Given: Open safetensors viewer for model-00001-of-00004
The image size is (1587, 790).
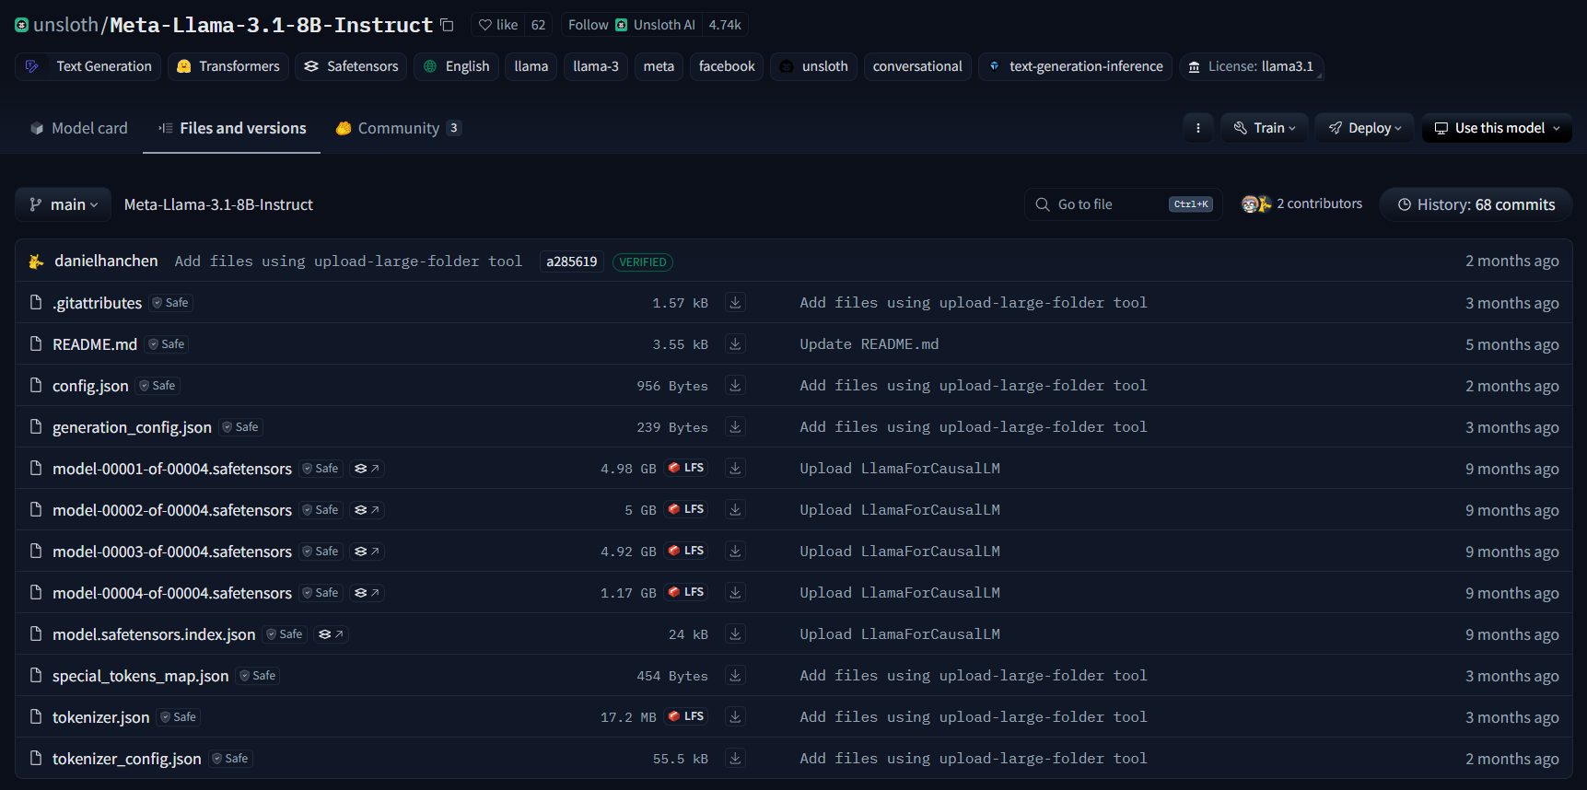Looking at the screenshot, I should 367,469.
